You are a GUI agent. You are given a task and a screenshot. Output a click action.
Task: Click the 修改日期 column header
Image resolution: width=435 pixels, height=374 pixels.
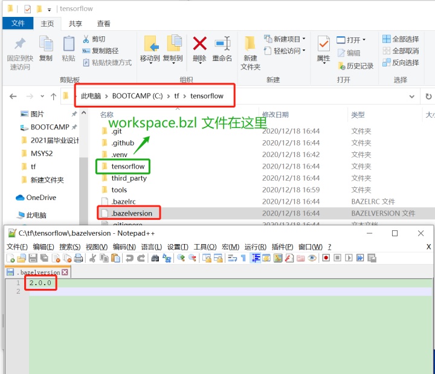click(275, 114)
